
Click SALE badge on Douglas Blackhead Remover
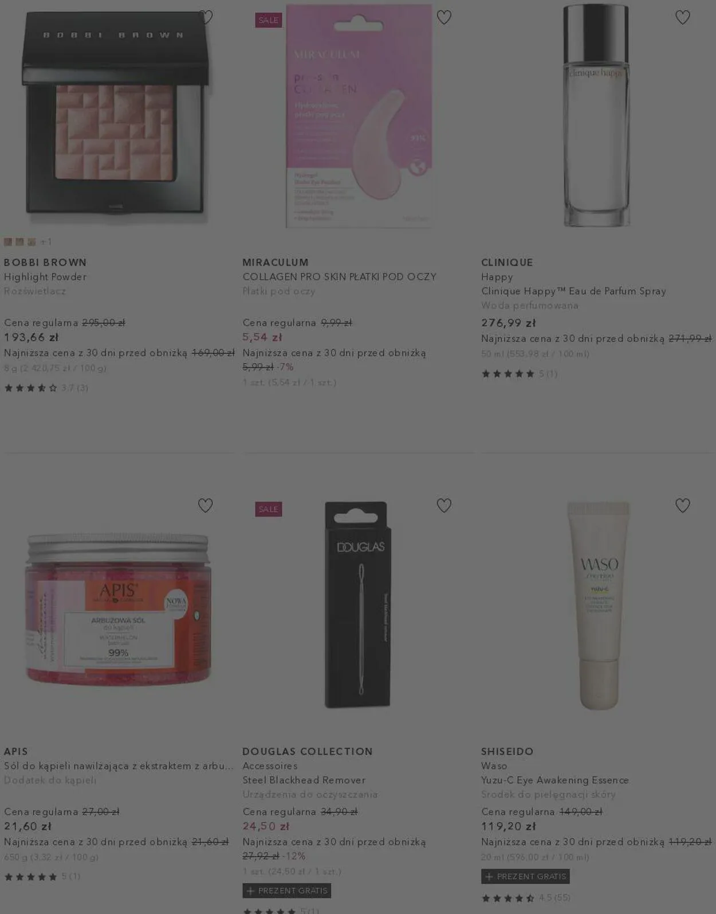(x=269, y=509)
